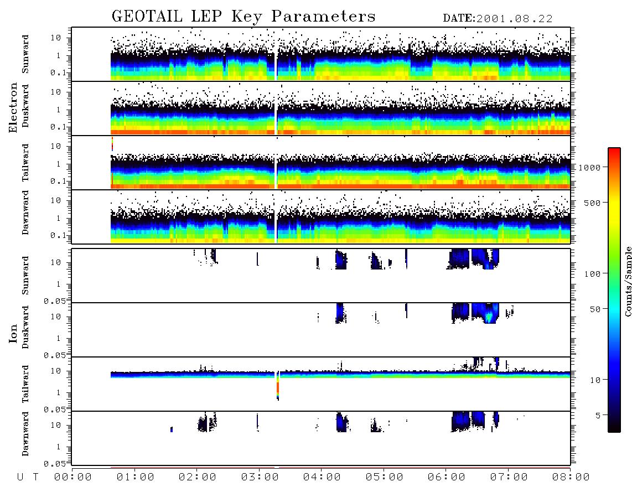Click the "02:00" time tick label
The height and width of the screenshot is (487, 632).
(x=198, y=478)
